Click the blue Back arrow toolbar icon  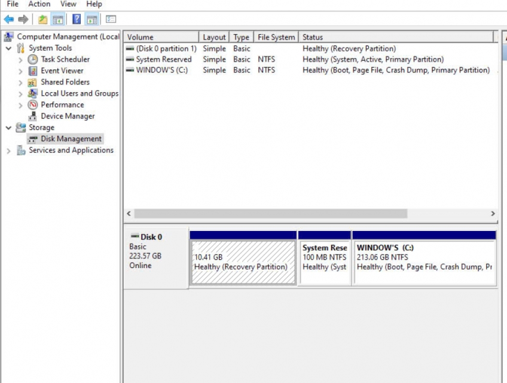[9, 20]
